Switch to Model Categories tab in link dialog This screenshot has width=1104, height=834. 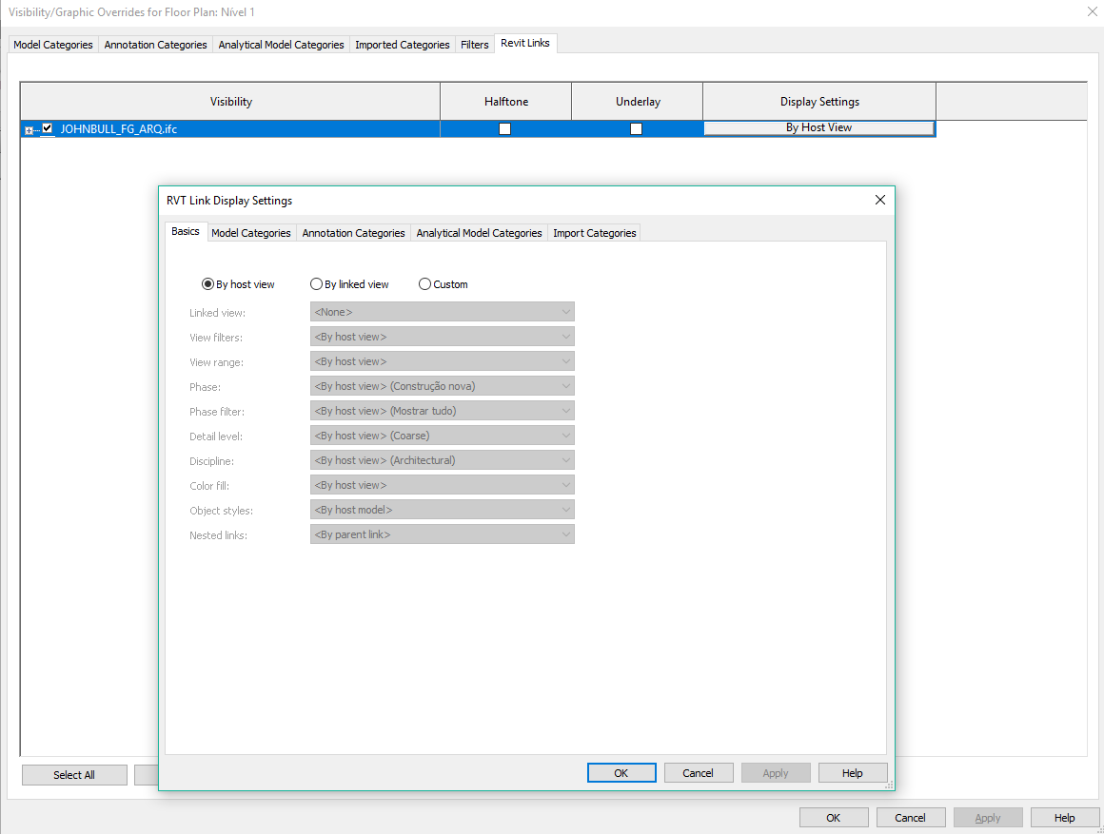[x=251, y=233]
